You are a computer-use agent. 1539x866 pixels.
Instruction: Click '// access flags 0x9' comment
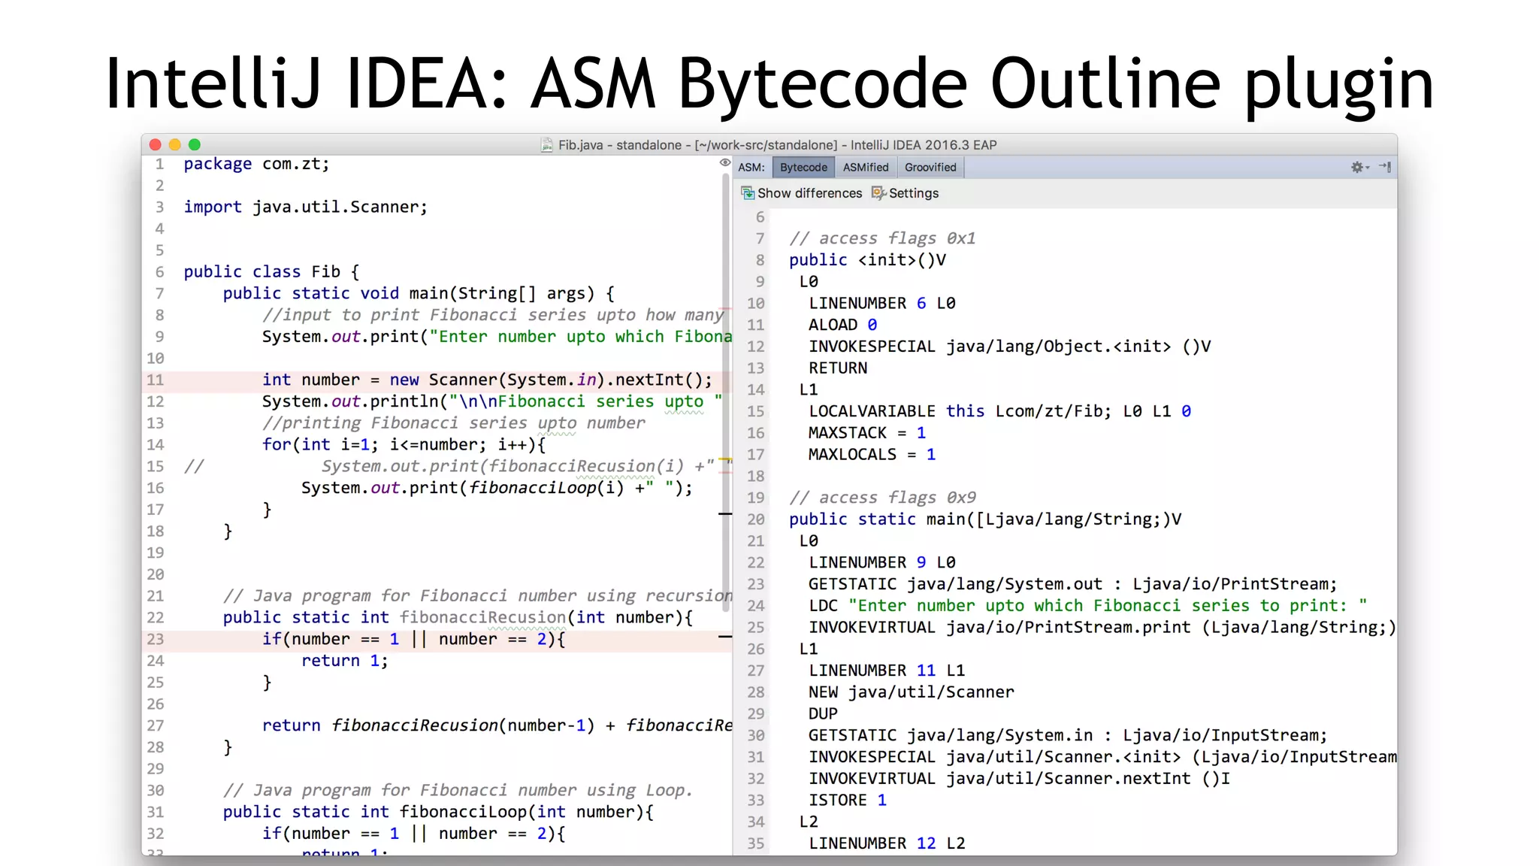pos(882,498)
